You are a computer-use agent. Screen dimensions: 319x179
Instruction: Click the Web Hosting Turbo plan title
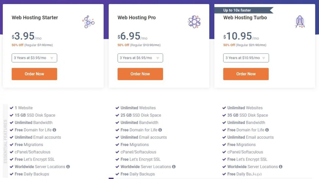[x=245, y=18]
